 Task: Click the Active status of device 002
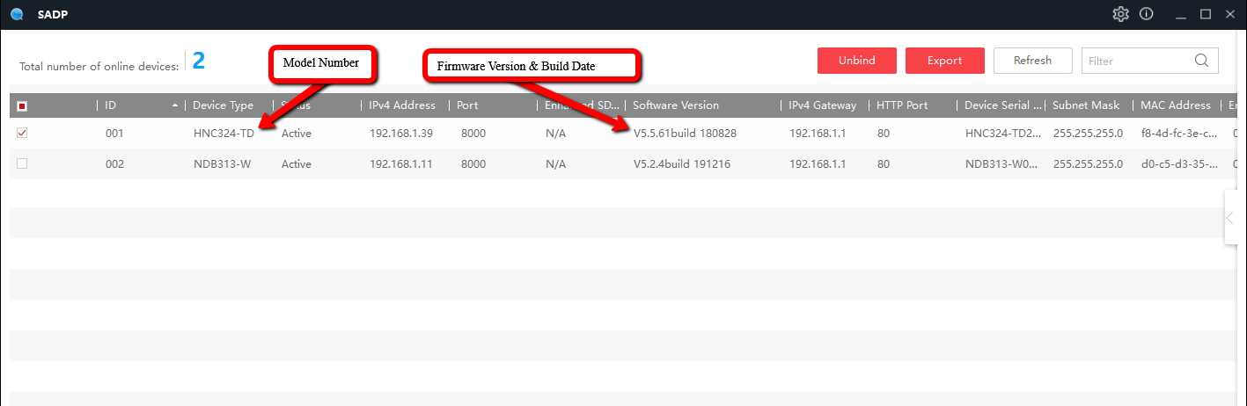click(297, 163)
